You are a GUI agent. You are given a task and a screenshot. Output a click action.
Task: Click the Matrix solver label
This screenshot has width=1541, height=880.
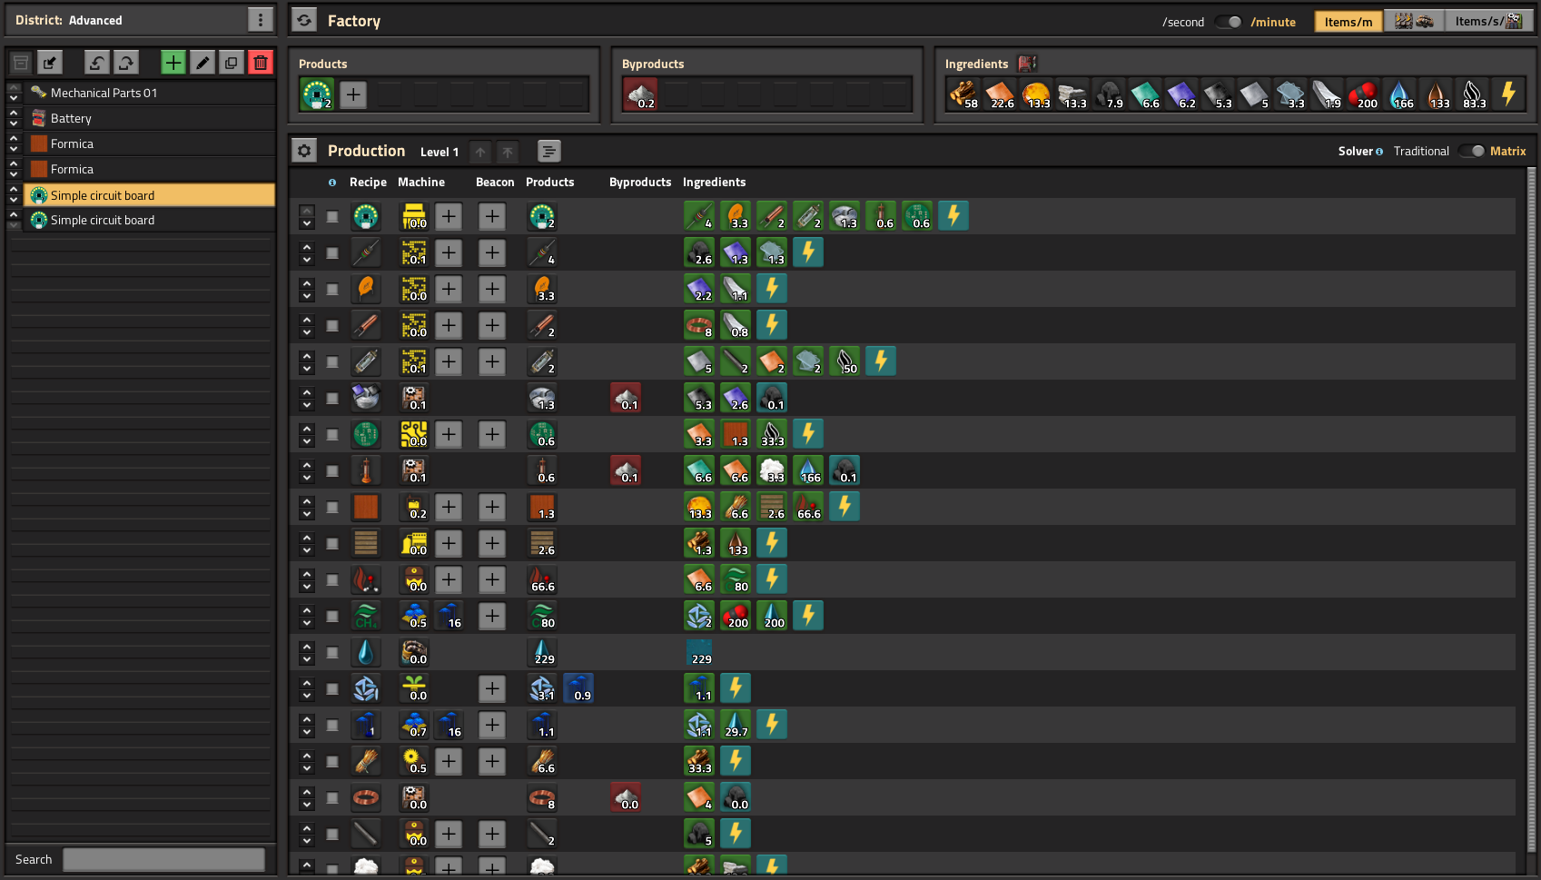(1507, 152)
